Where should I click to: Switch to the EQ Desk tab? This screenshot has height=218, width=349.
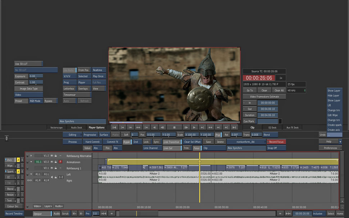(272, 127)
